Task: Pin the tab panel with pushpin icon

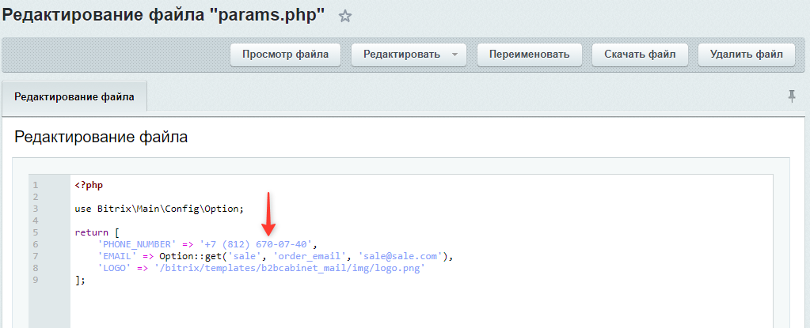Action: [x=792, y=96]
